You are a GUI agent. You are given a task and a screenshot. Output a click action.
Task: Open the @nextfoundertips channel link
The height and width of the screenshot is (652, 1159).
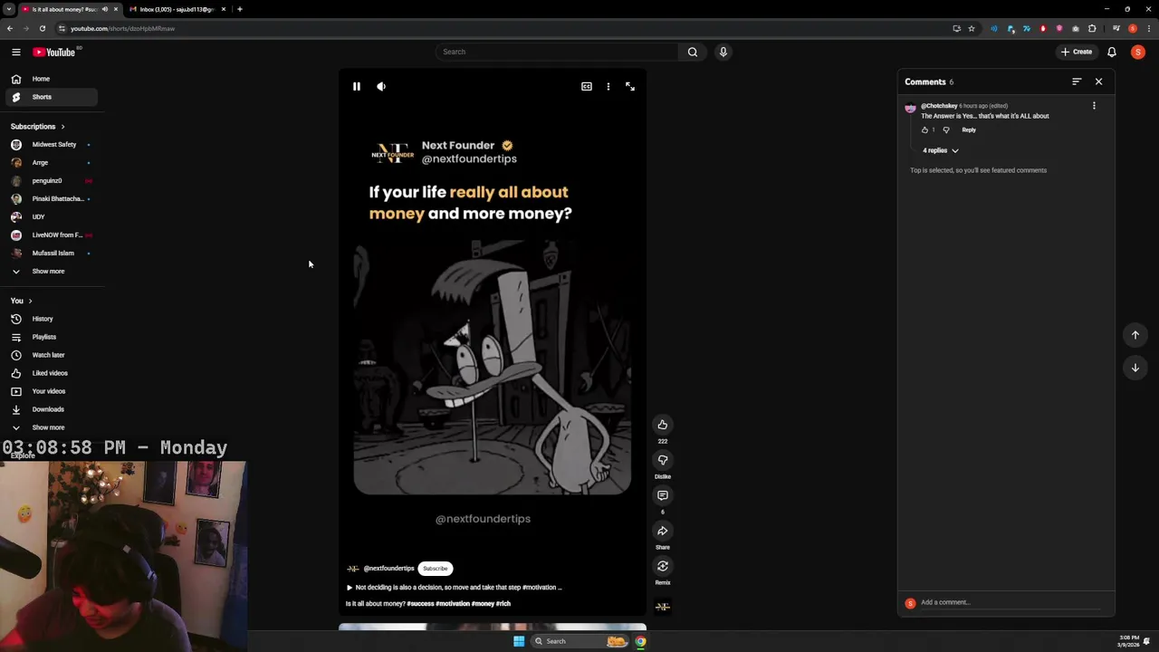[388, 569]
